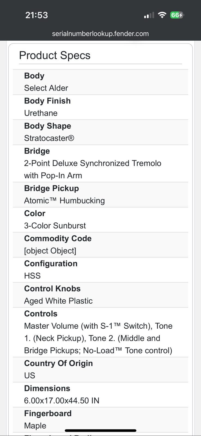
Task: Select the US country of origin value
Action: 30,376
